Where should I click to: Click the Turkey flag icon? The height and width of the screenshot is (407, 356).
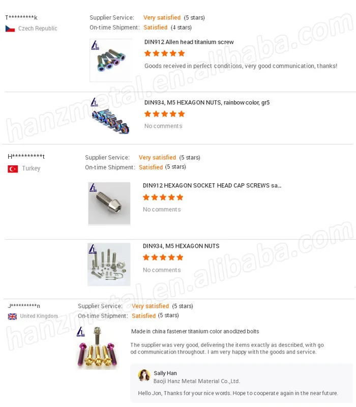pos(13,169)
